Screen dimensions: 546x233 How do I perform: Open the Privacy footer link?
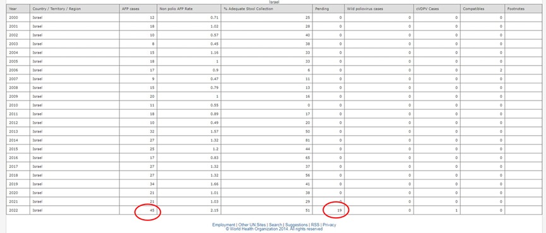pos(329,225)
